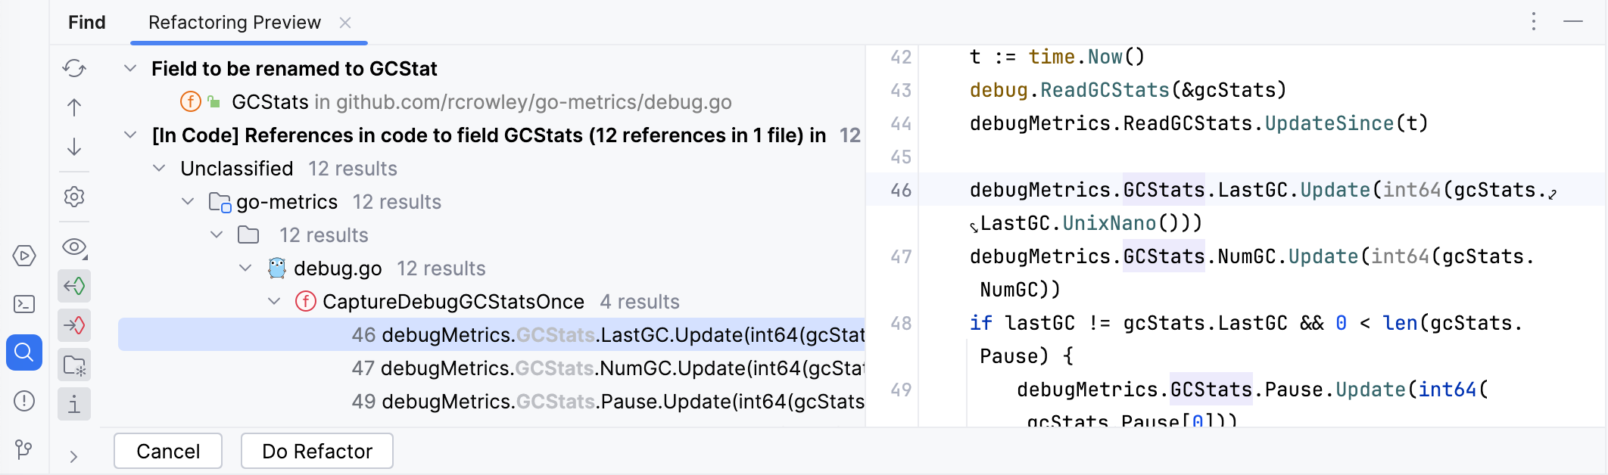Screen dimensions: 1608x475
Task: Open the Problems tool window icon
Action: [x=24, y=401]
